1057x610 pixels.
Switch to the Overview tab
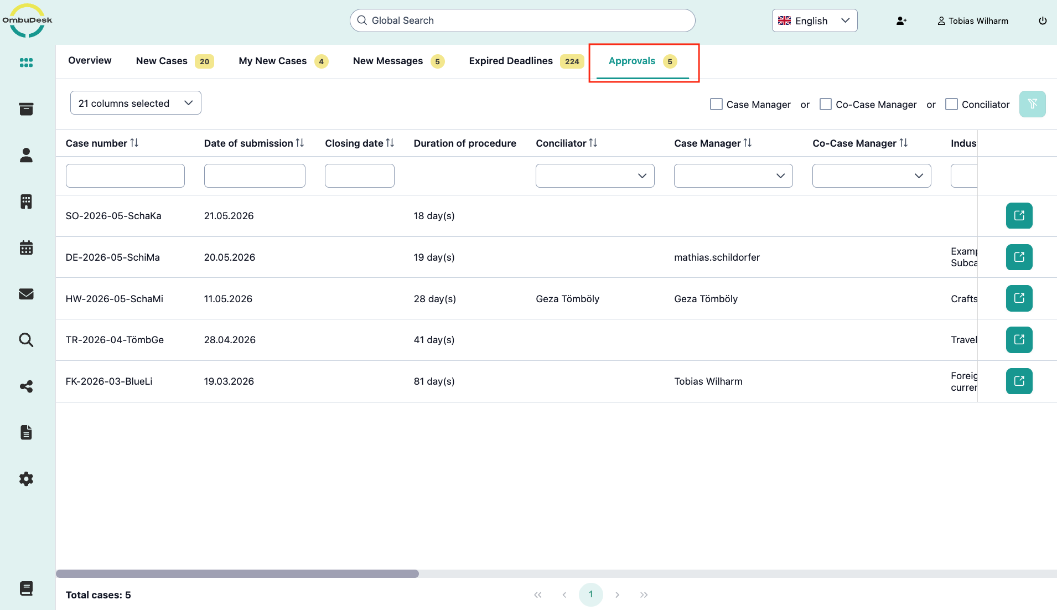(90, 61)
